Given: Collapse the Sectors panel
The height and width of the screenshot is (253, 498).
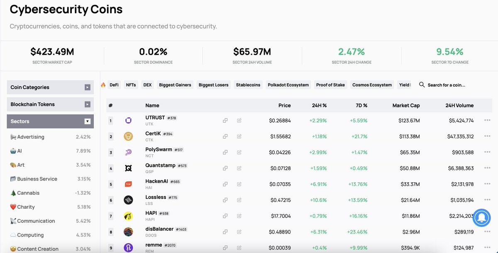Looking at the screenshot, I should coord(50,121).
